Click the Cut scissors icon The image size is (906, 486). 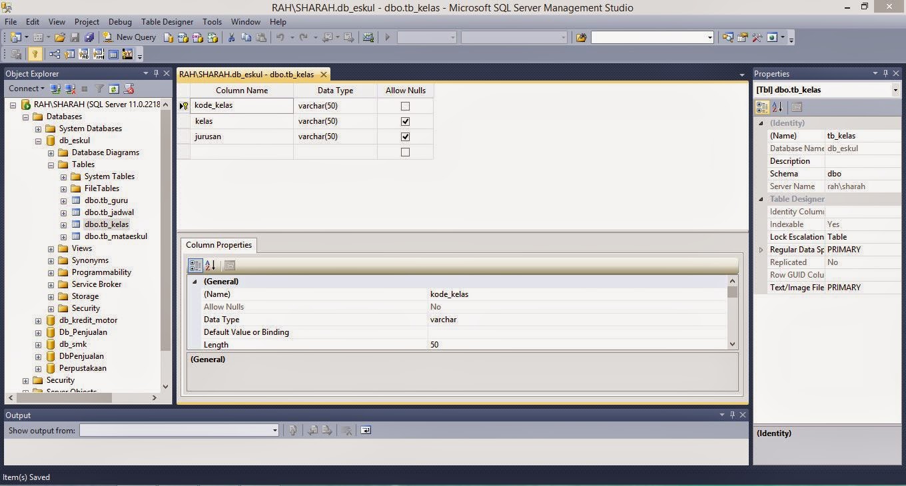[232, 37]
